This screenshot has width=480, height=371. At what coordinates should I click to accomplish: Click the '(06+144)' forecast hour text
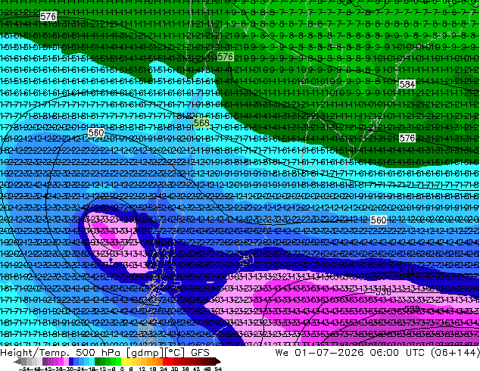click(x=455, y=353)
